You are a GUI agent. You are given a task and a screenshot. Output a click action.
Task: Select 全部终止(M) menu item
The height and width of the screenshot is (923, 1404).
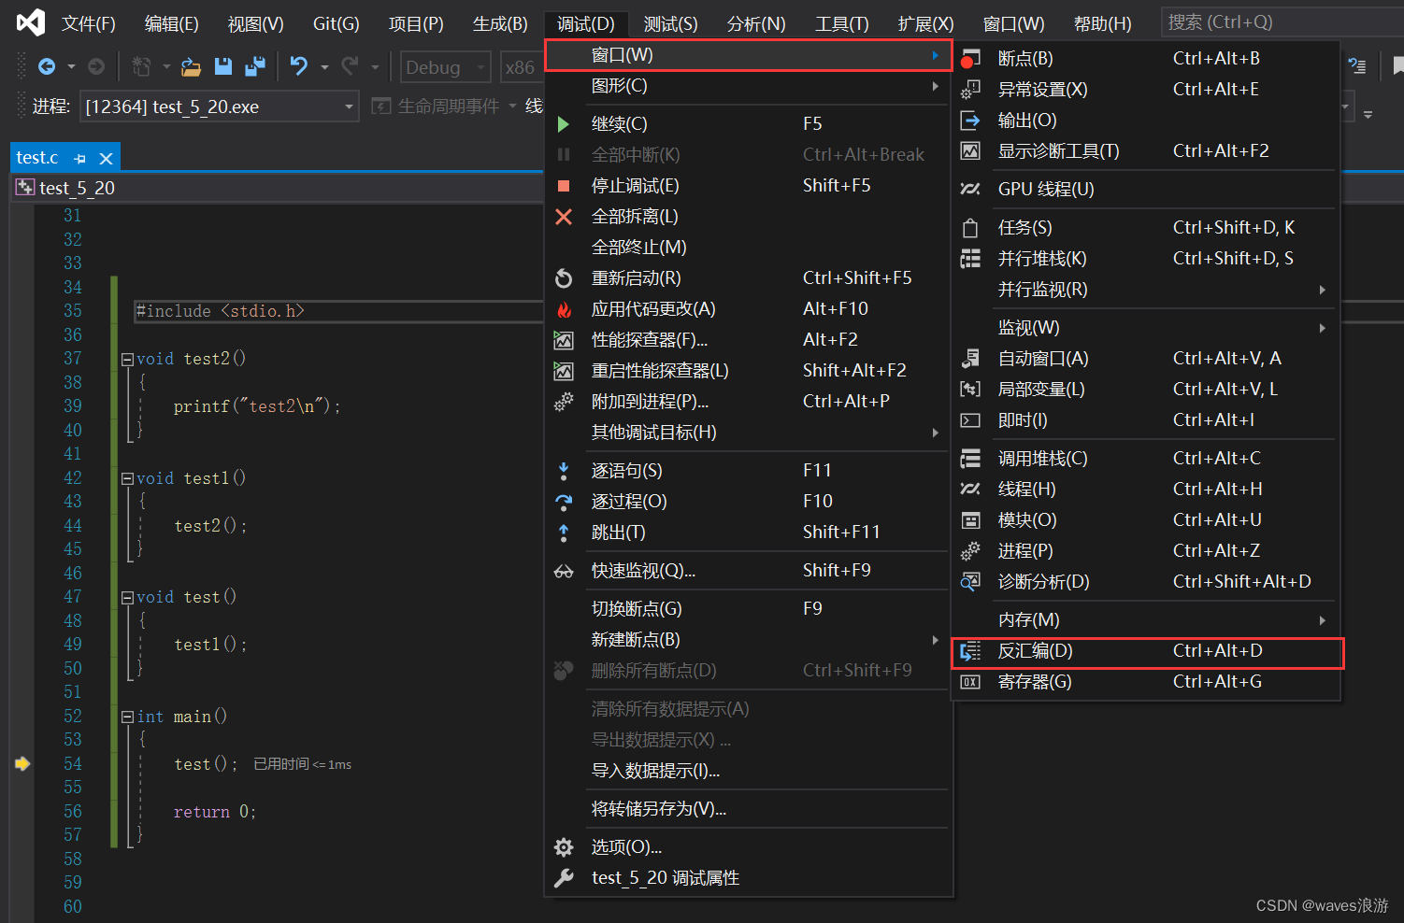(748, 248)
